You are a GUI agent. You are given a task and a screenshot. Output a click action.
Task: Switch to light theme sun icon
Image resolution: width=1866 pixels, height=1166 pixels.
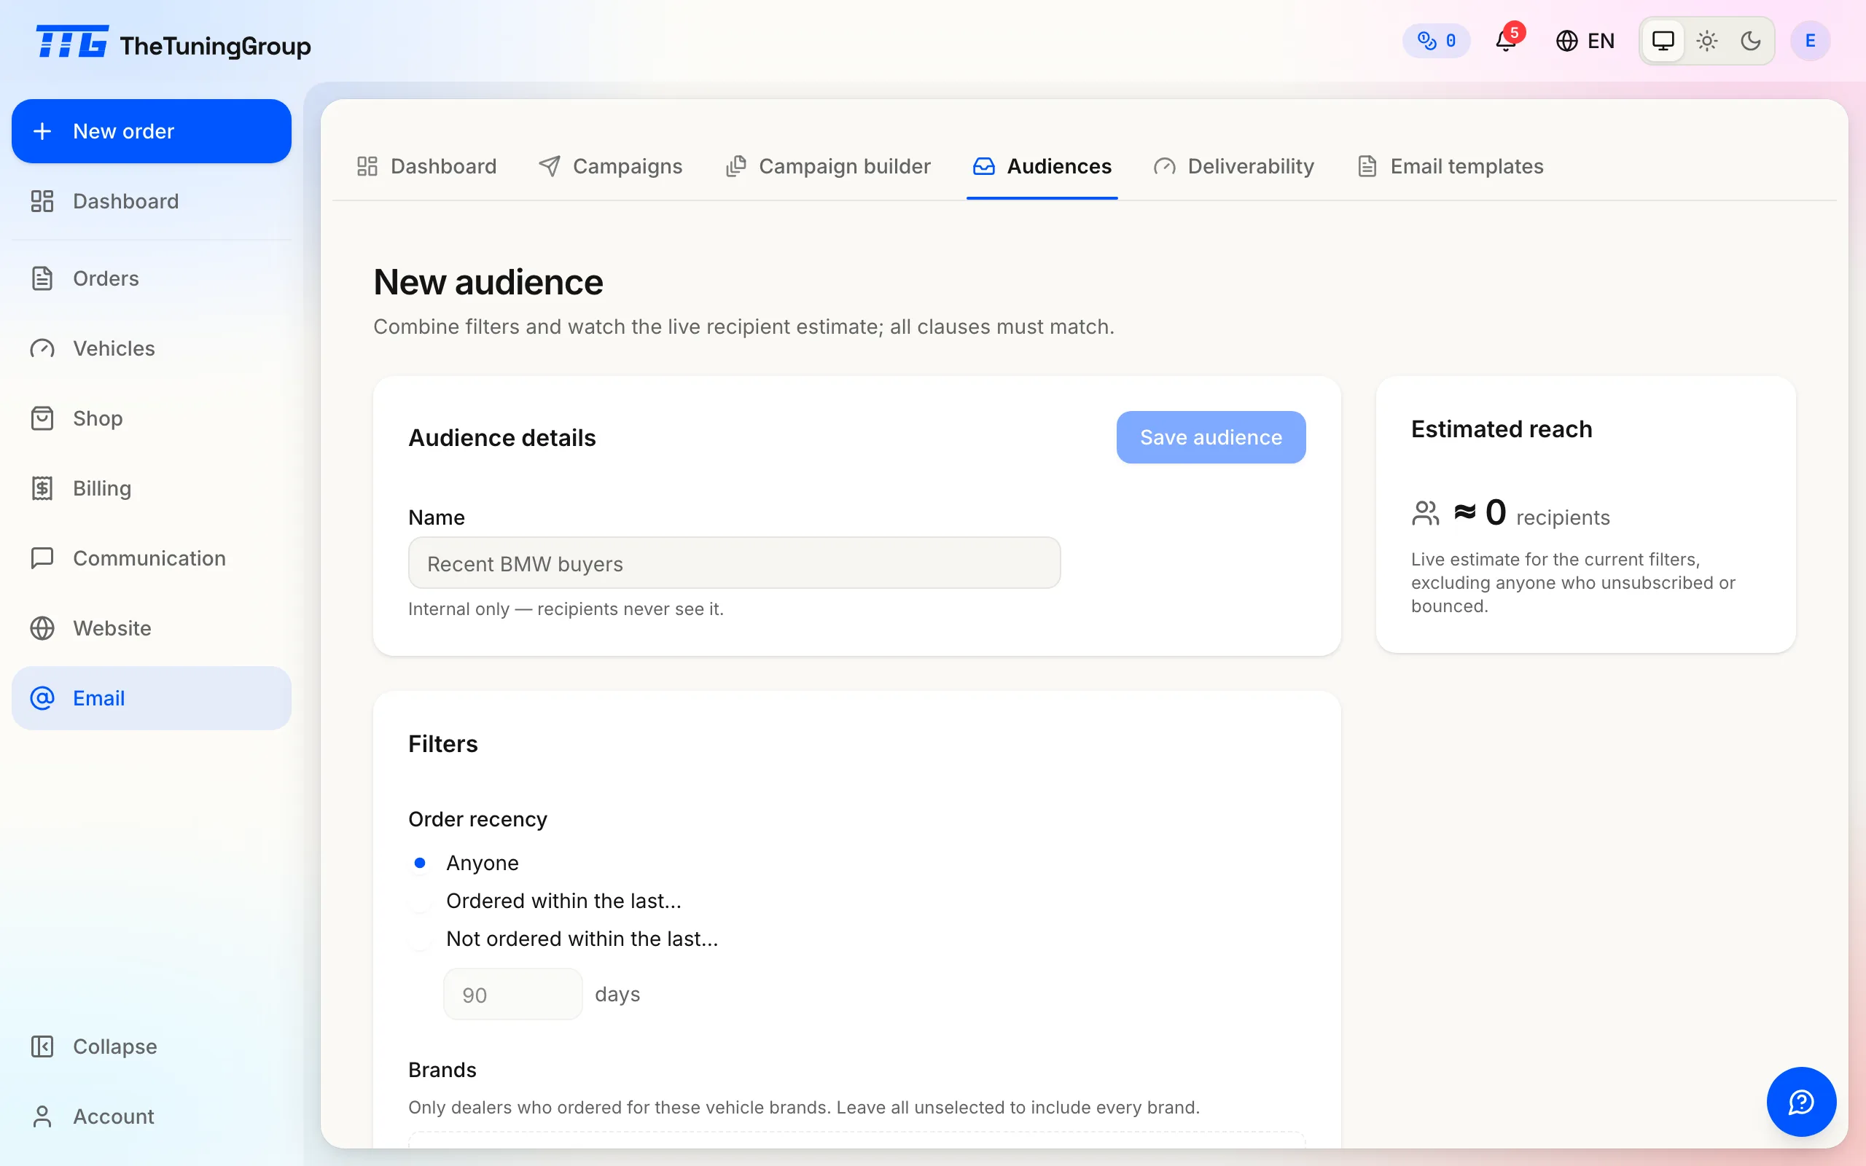tap(1707, 41)
